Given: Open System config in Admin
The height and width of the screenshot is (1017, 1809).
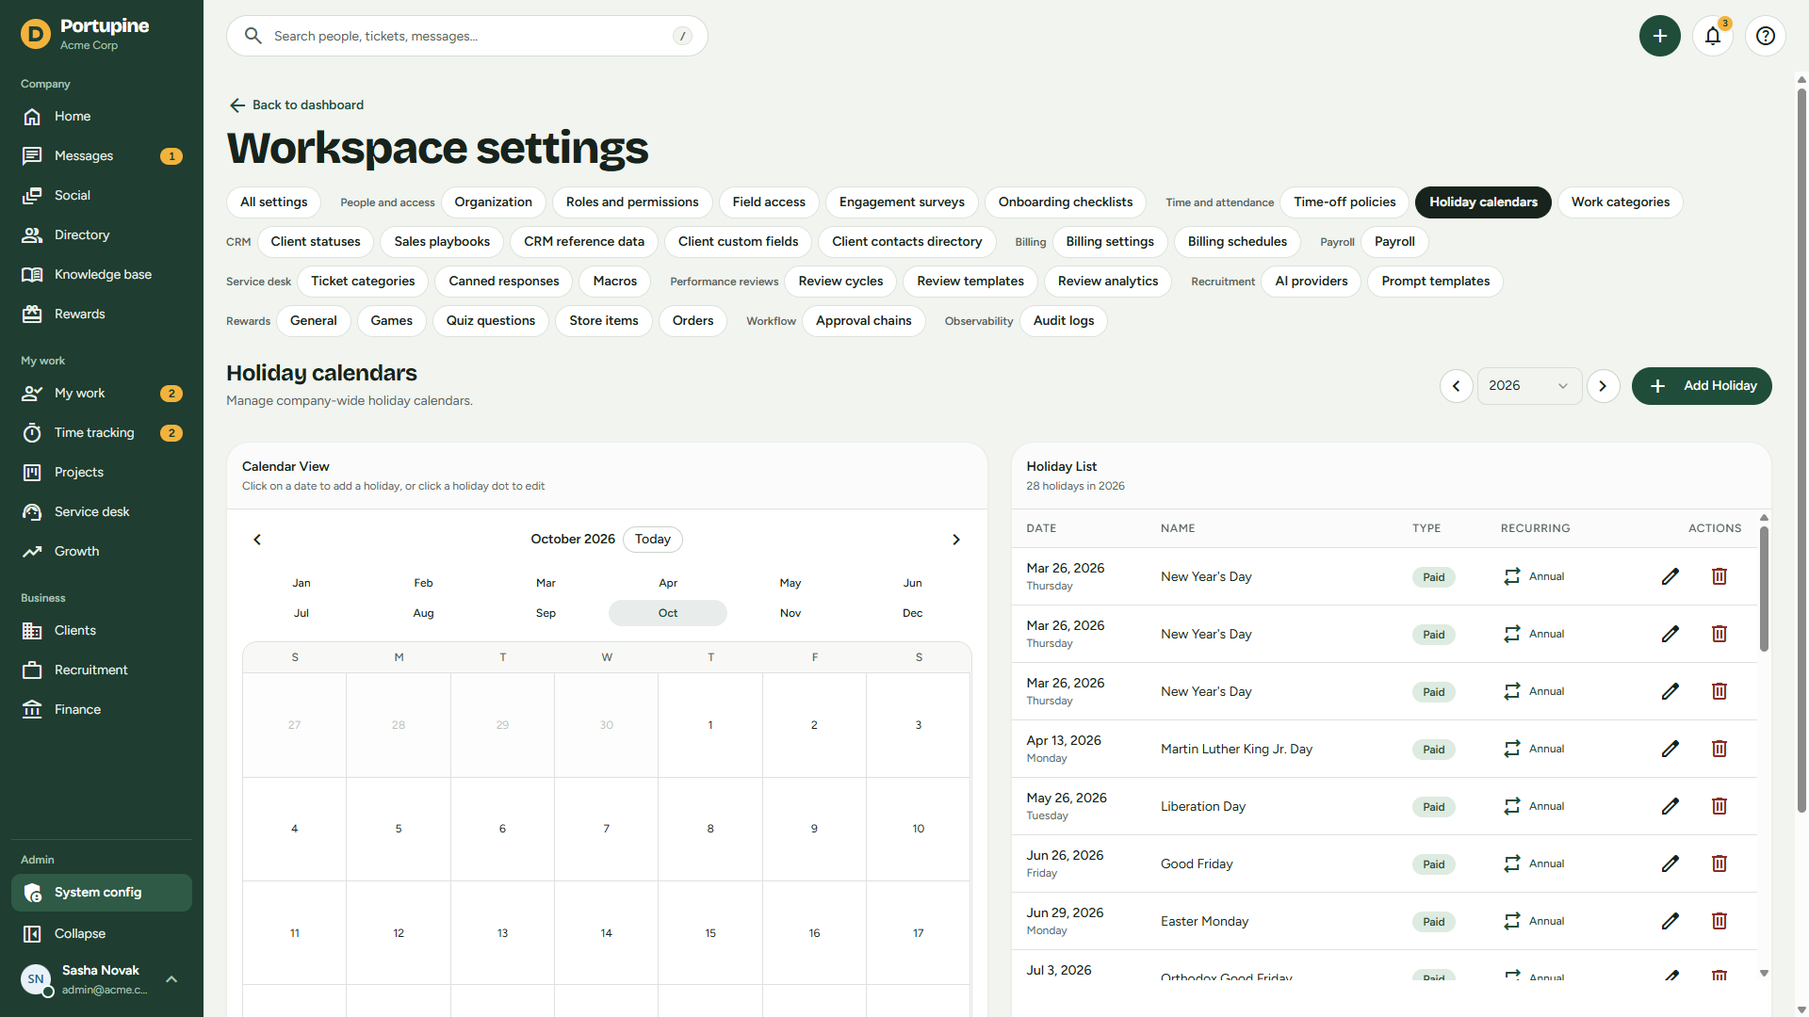Looking at the screenshot, I should point(102,893).
